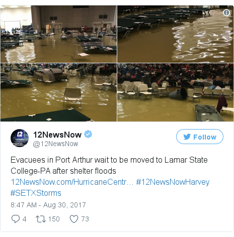Click the like count of 73
The height and width of the screenshot is (237, 234).
85,219
